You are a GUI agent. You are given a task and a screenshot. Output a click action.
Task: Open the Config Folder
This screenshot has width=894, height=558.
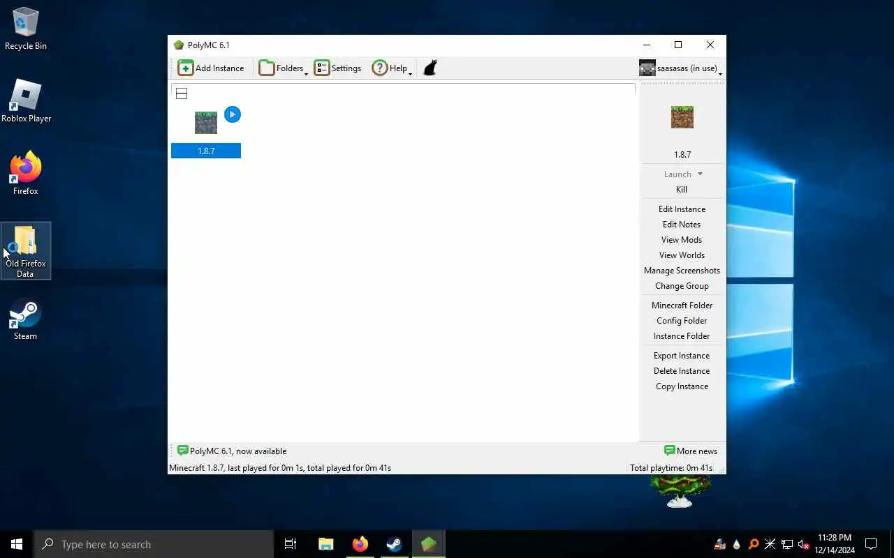[x=682, y=320]
